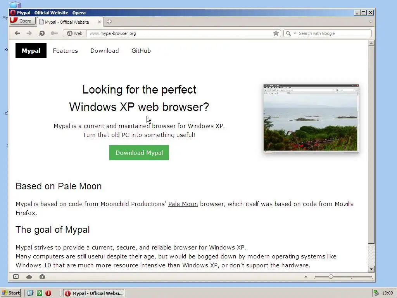Viewport: 397px width, 298px height.
Task: Expand the view options arrow near zoom slider
Action: point(306,277)
